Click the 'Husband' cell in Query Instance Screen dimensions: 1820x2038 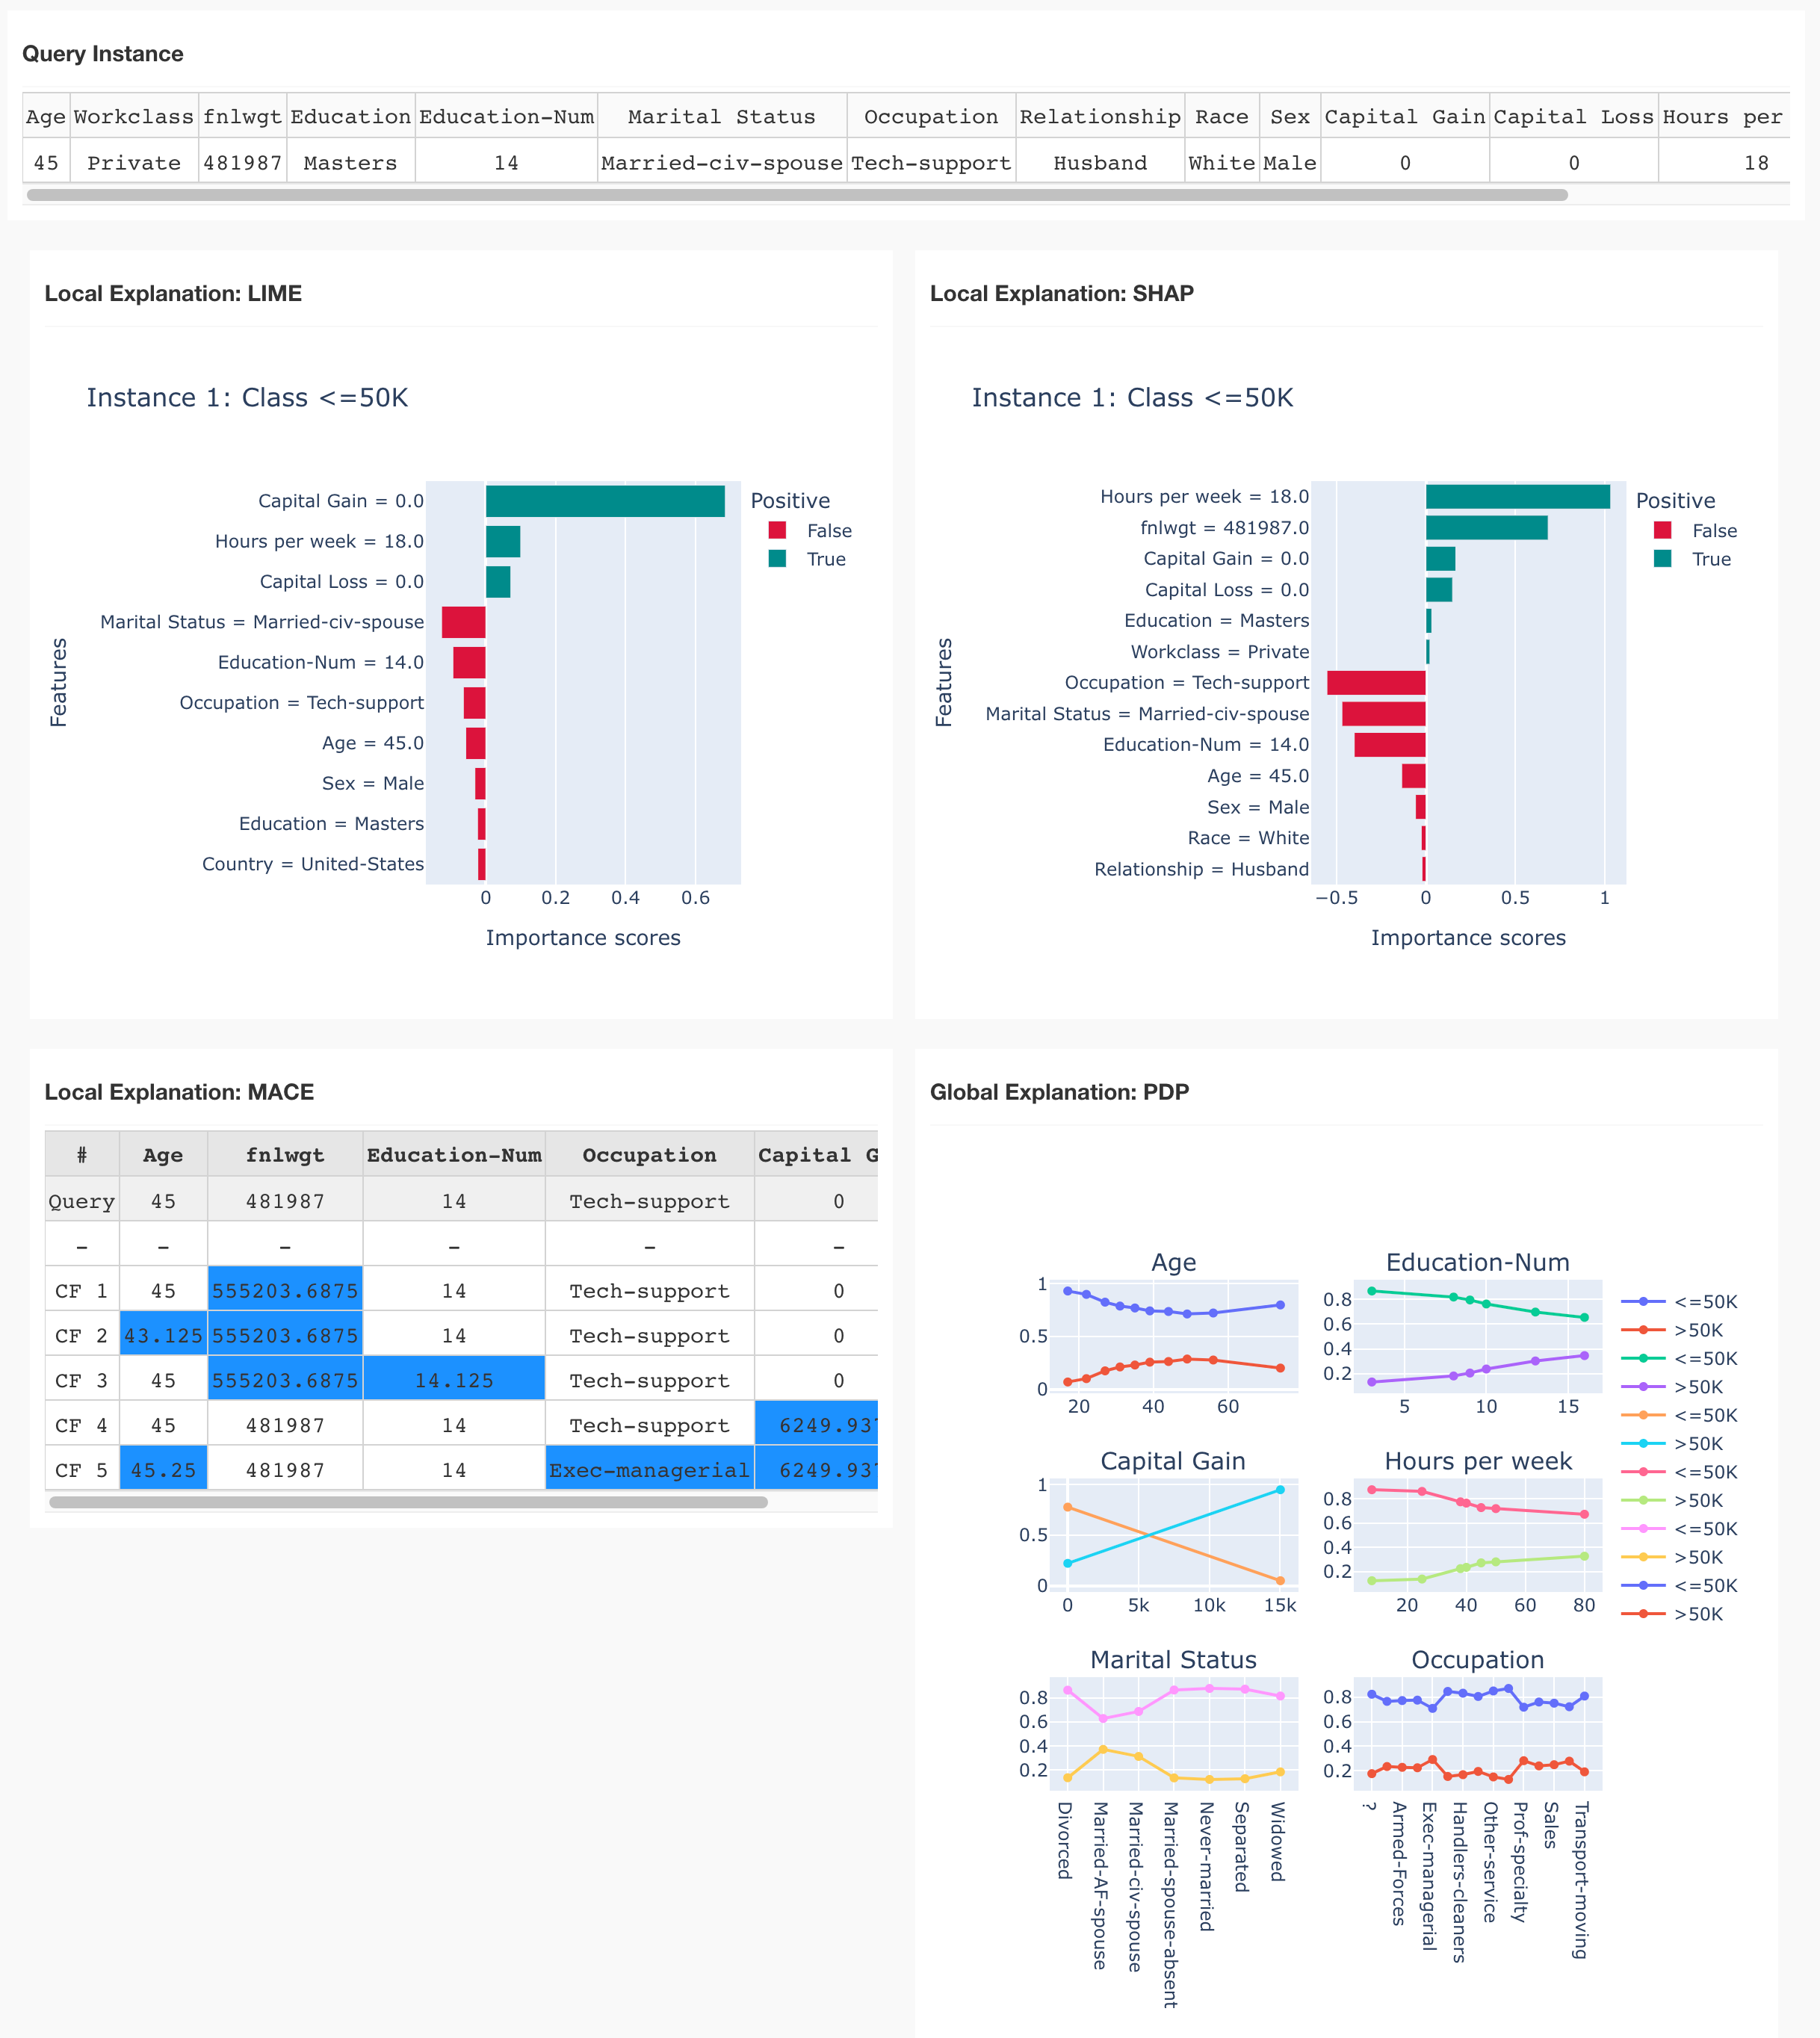1100,162
